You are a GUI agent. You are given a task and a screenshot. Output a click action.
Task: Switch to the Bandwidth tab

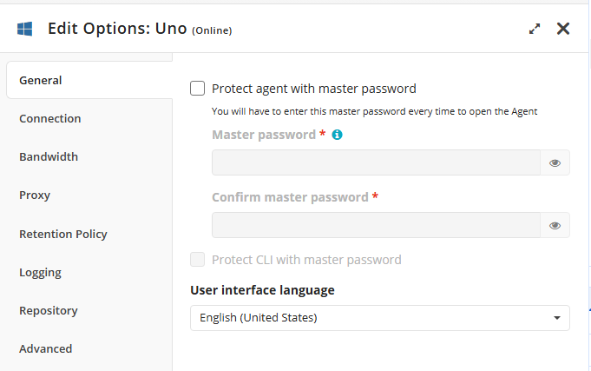49,156
